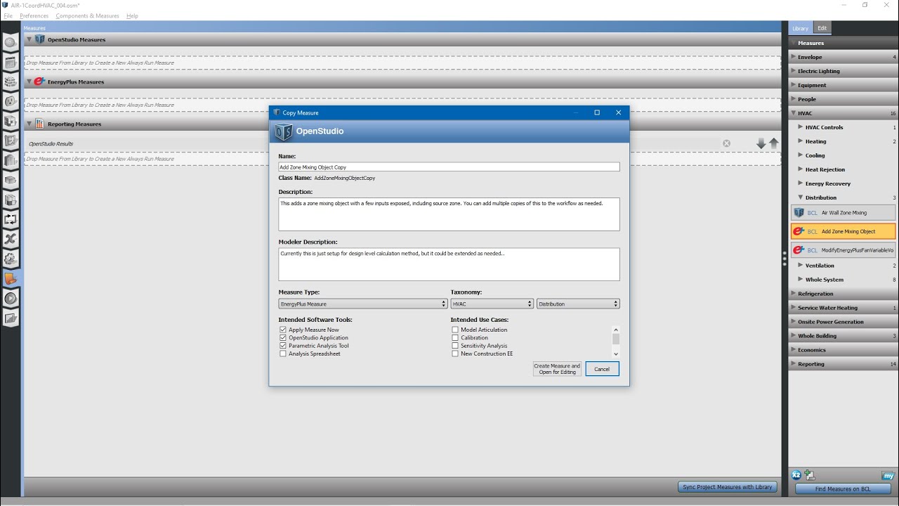Viewport: 899px width, 506px height.
Task: Open the Loads tab outlet icon
Action: [11, 101]
